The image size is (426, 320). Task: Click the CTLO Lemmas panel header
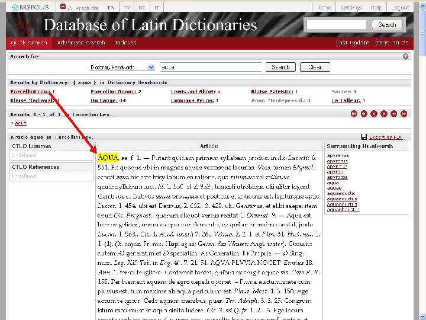coord(51,146)
